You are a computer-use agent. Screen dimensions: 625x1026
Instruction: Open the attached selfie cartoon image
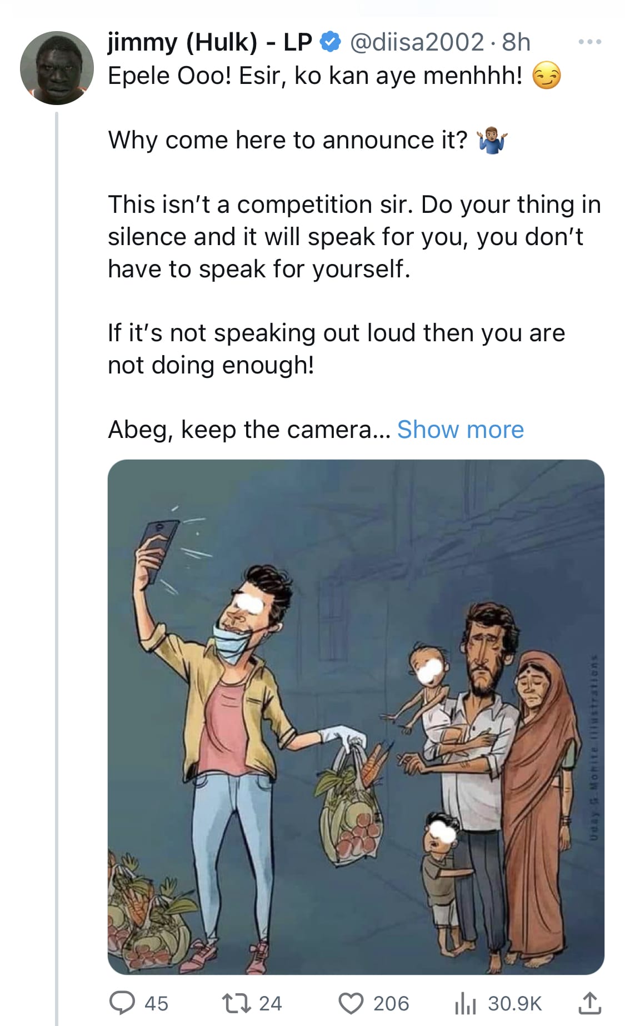click(x=356, y=717)
